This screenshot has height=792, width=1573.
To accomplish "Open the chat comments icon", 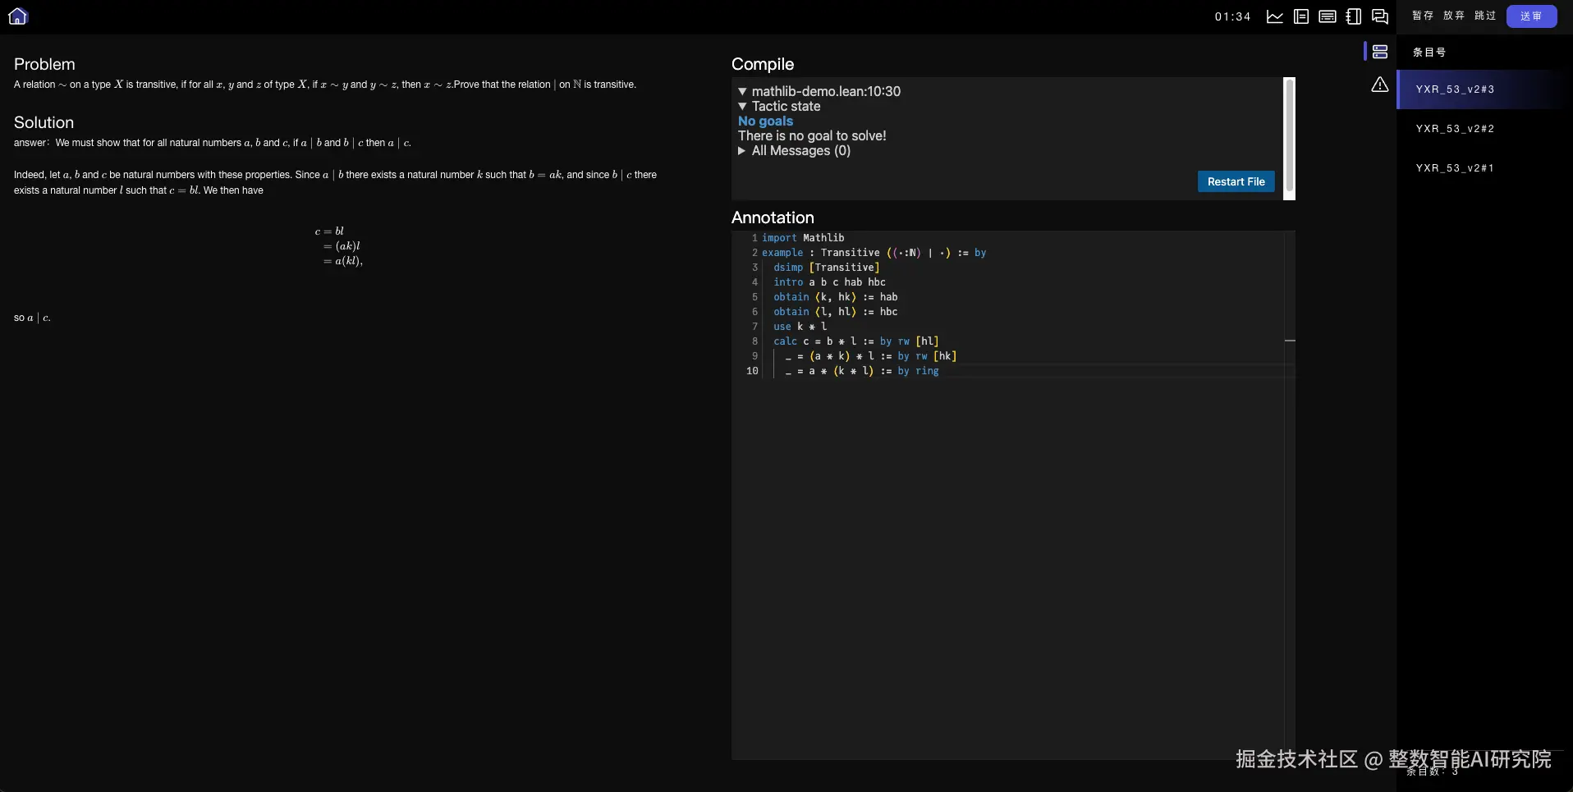I will click(1380, 16).
